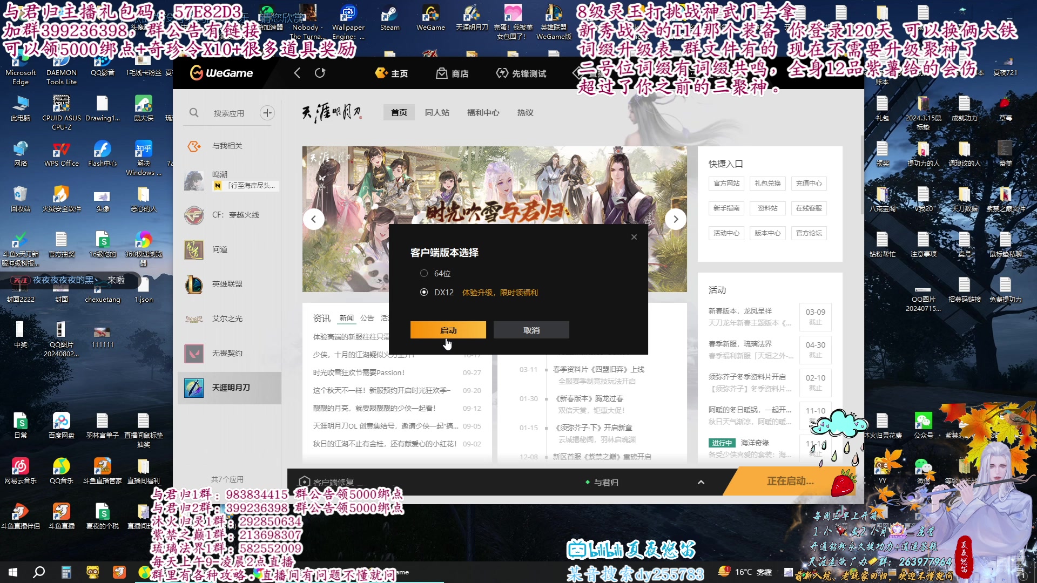Click the 礼包兑换 (Gift Redemption) icon
The width and height of the screenshot is (1037, 583).
tap(768, 184)
